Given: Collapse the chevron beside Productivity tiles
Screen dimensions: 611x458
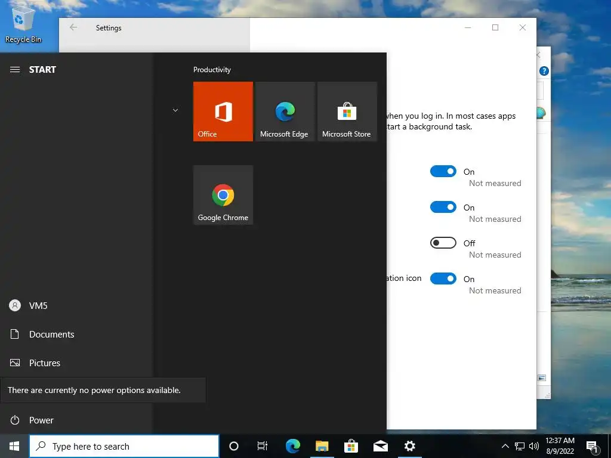Looking at the screenshot, I should 175,110.
